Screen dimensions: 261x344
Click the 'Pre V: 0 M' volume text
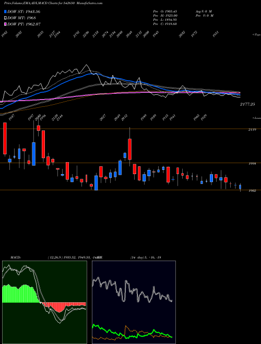[204, 16]
